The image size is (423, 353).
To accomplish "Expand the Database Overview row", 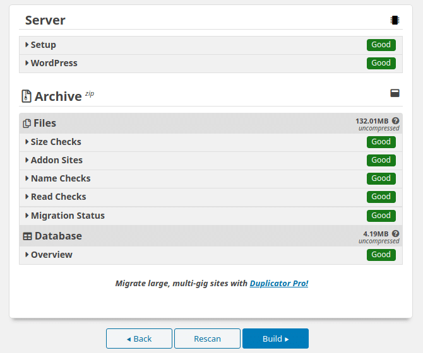I will click(51, 255).
